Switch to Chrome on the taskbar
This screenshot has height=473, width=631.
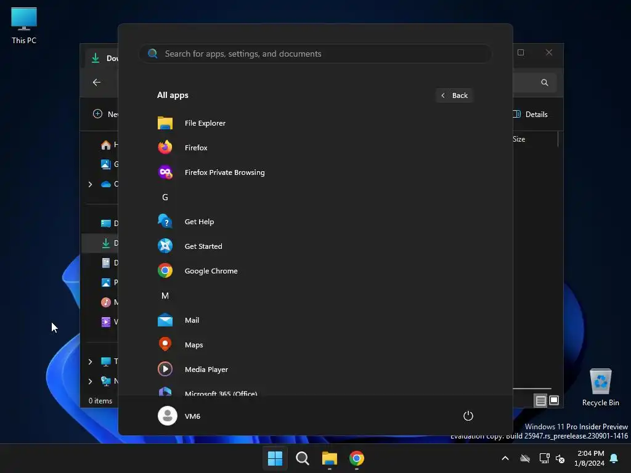tap(357, 458)
